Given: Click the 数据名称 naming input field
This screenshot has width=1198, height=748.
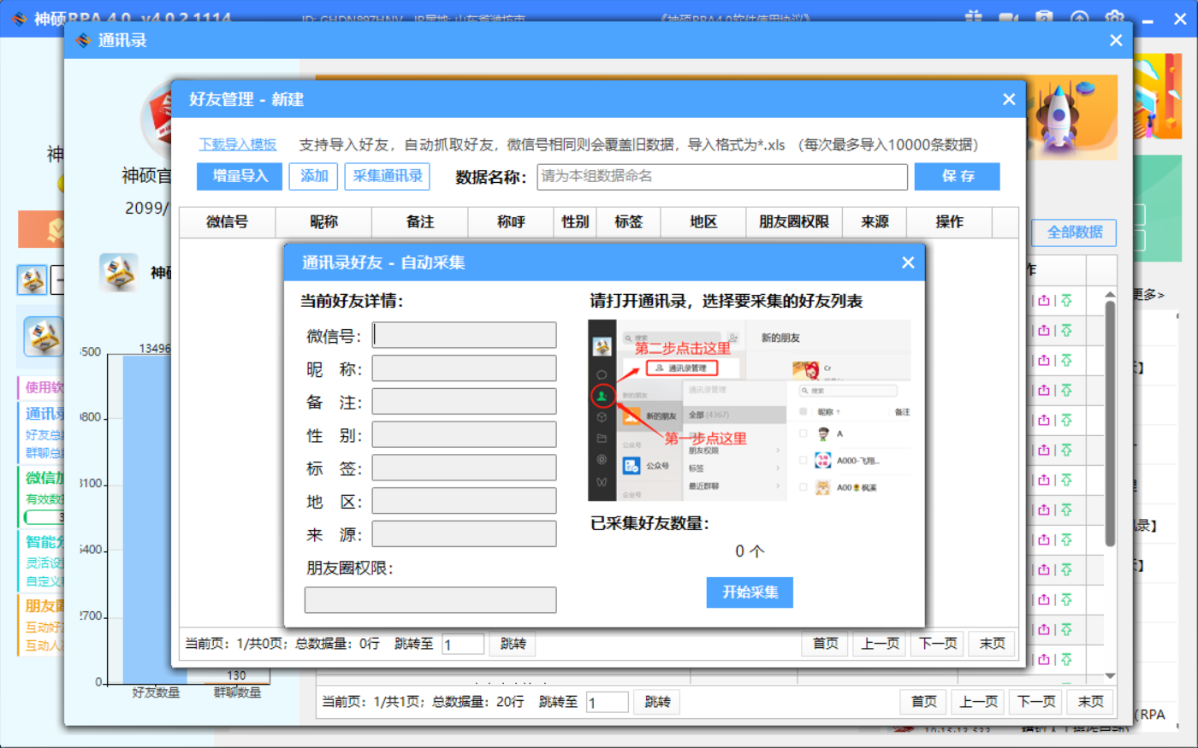Looking at the screenshot, I should point(722,177).
